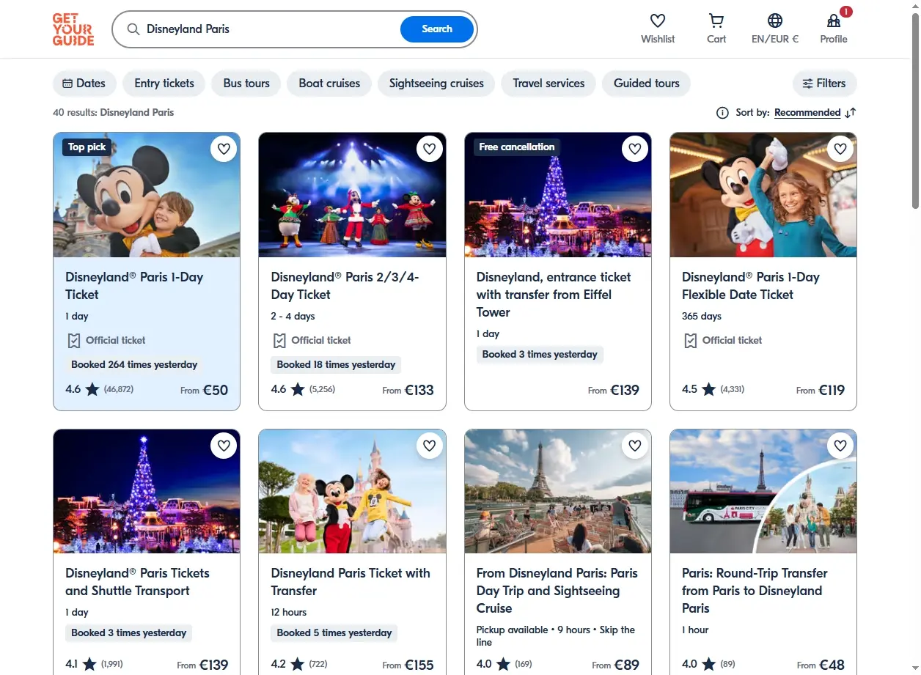
Task: Open the Eiffel Tower river cruise thumbnail
Action: [558, 491]
